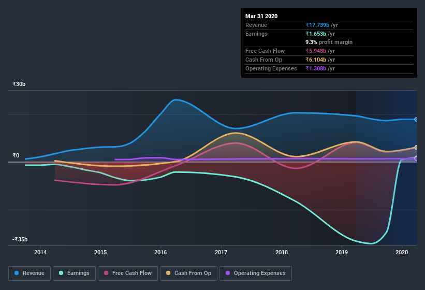Click the ₹1.308b operating expenses value
Viewport: 425px width, 290px height.
tap(316, 68)
